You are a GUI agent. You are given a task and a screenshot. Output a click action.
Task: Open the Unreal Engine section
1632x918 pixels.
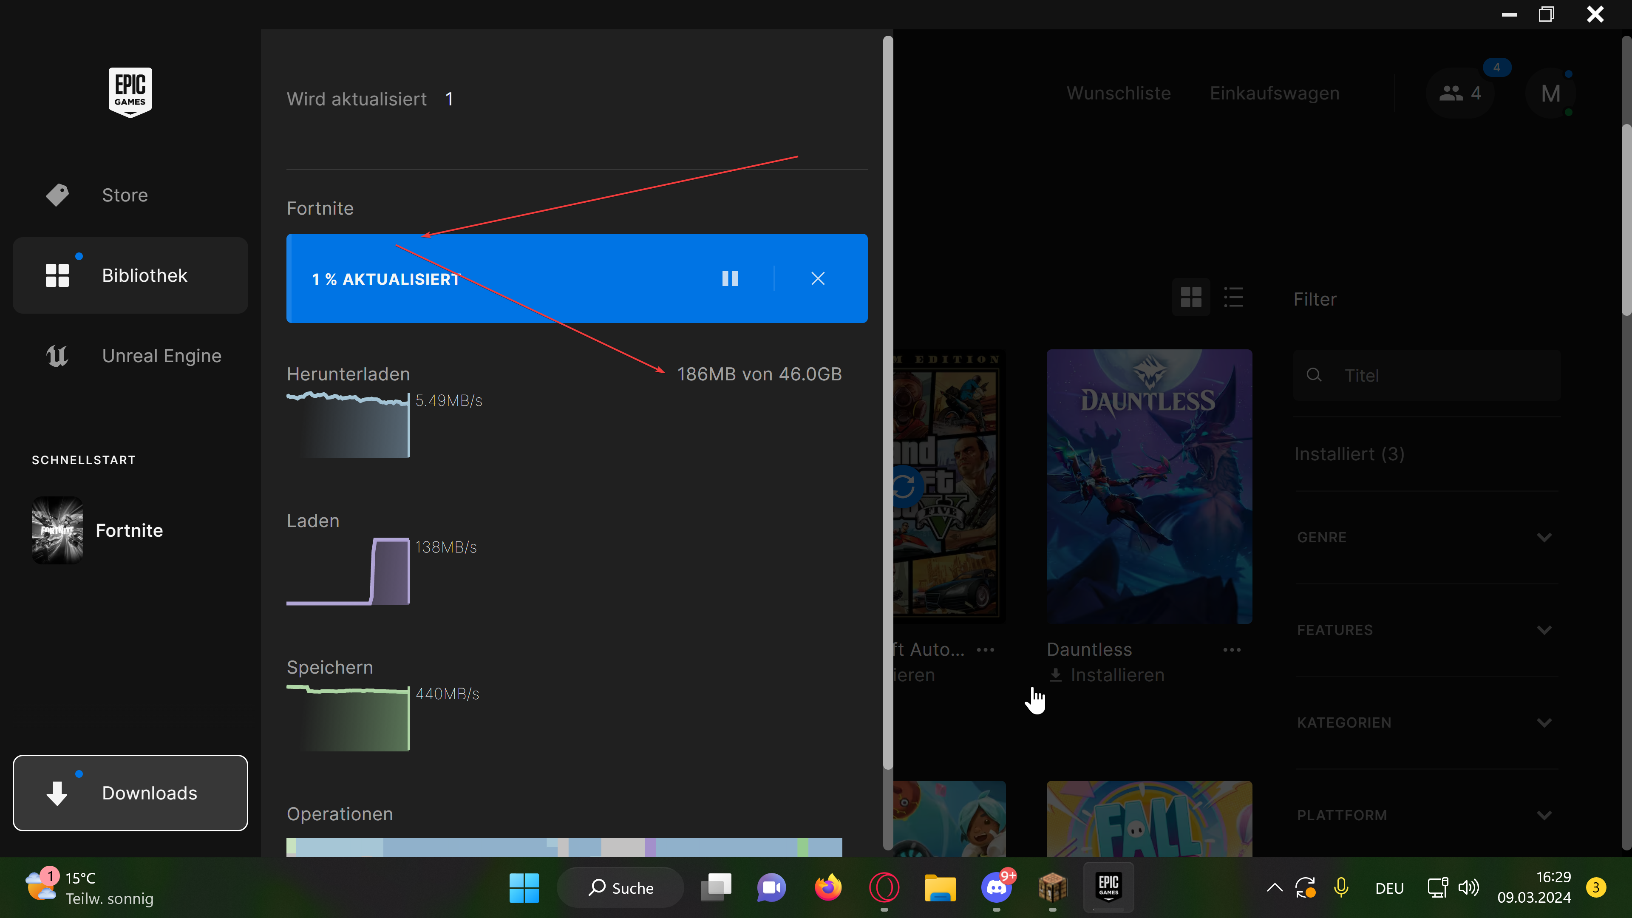click(x=161, y=356)
